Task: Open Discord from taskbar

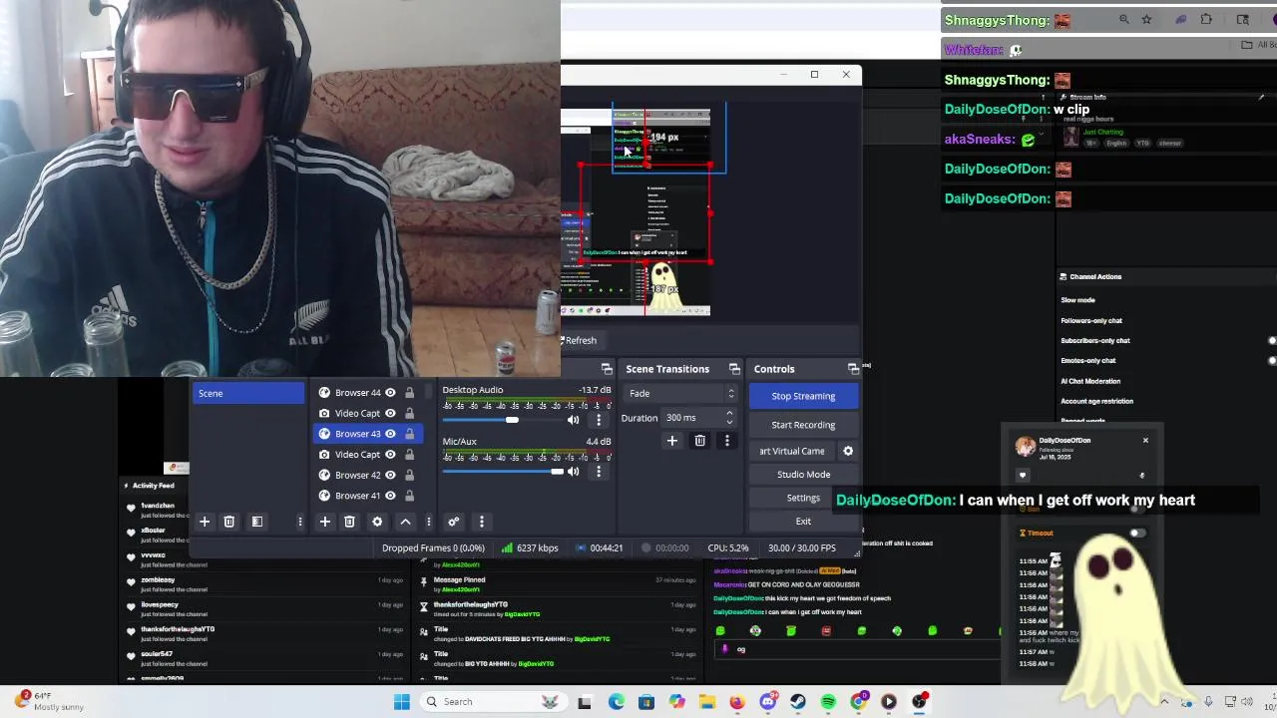Action: point(767,702)
